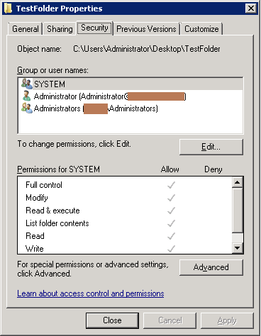Open access control and permissions help link
Screen dimensions: 261x336
coord(91,293)
